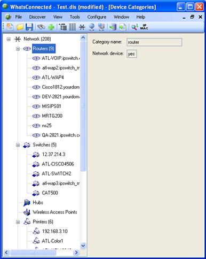206x259 pixels.
Task: Select the 192.168.3.10 printer
Action: coord(55,232)
